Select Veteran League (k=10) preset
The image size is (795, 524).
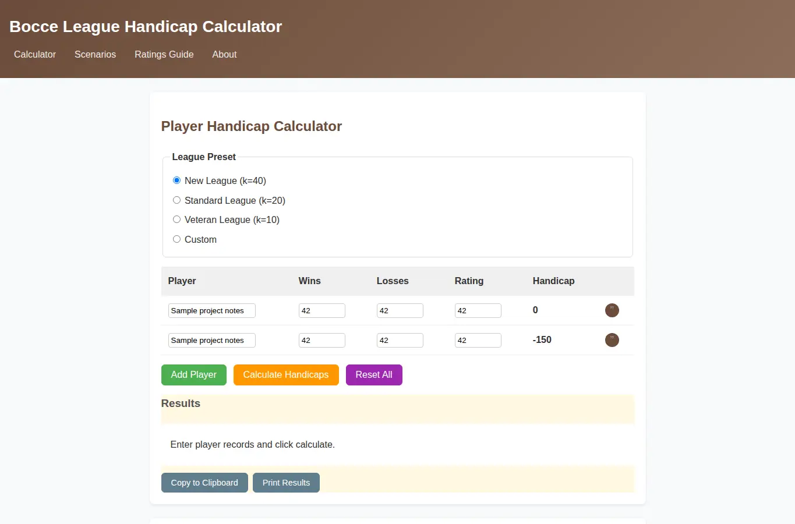pyautogui.click(x=176, y=219)
